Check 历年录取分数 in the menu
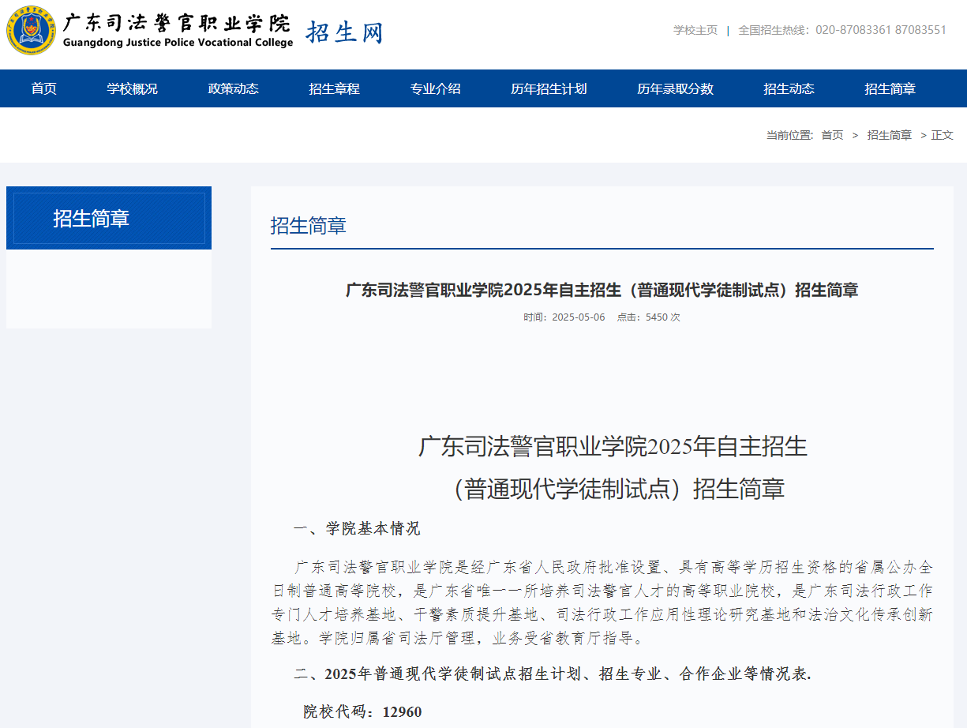This screenshot has height=728, width=967. click(x=675, y=88)
